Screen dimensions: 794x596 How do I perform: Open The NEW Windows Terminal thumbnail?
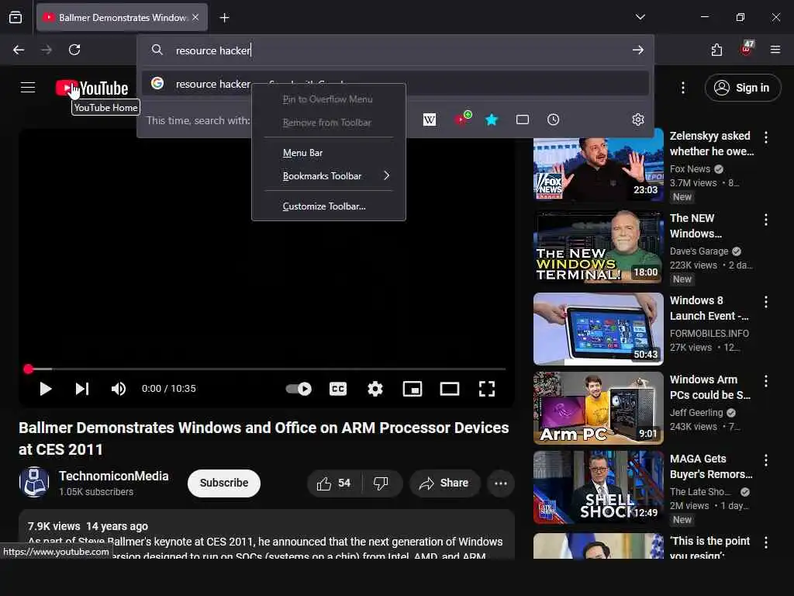(598, 247)
